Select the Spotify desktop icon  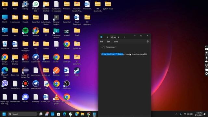25,32
